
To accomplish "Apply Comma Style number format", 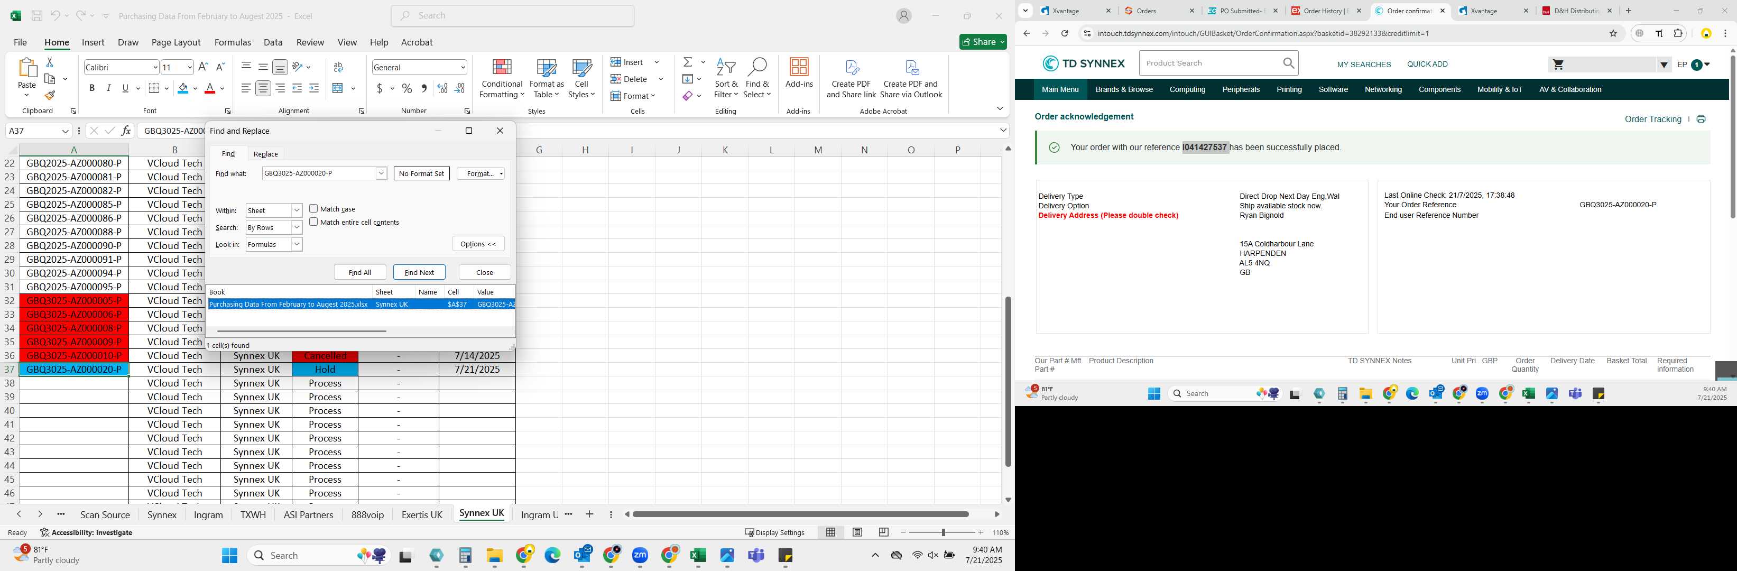I will [423, 88].
